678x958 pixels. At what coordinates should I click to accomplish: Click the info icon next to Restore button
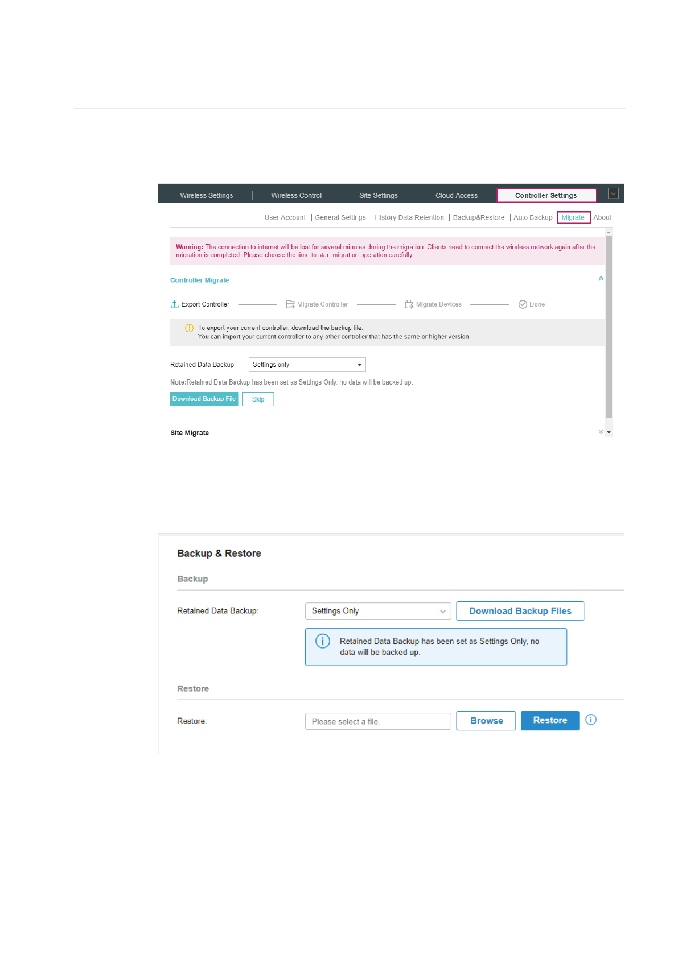click(x=591, y=720)
